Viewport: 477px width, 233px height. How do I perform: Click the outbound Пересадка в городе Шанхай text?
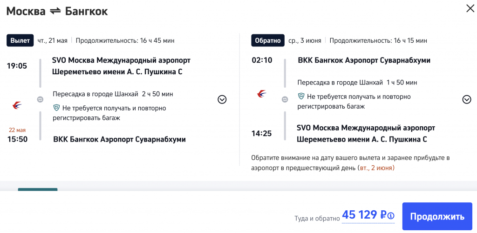tap(95, 94)
